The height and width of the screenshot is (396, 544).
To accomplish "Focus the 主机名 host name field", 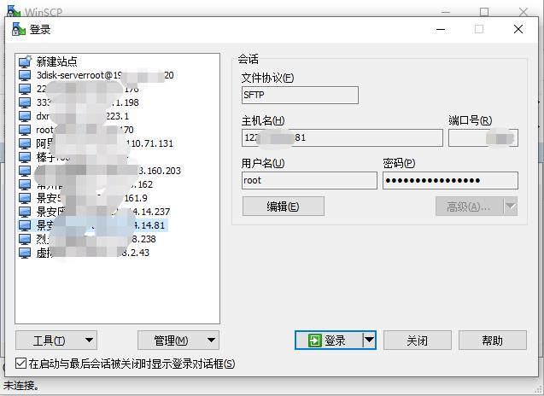I will click(x=342, y=137).
